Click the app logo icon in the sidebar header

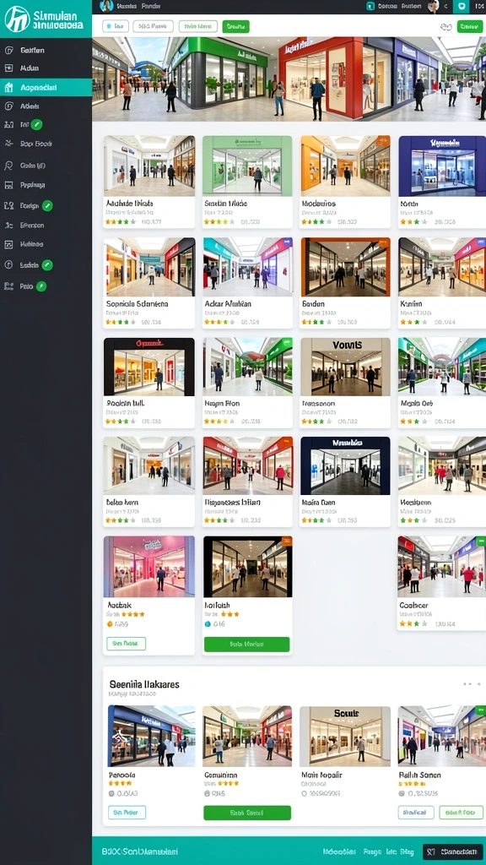point(17,19)
